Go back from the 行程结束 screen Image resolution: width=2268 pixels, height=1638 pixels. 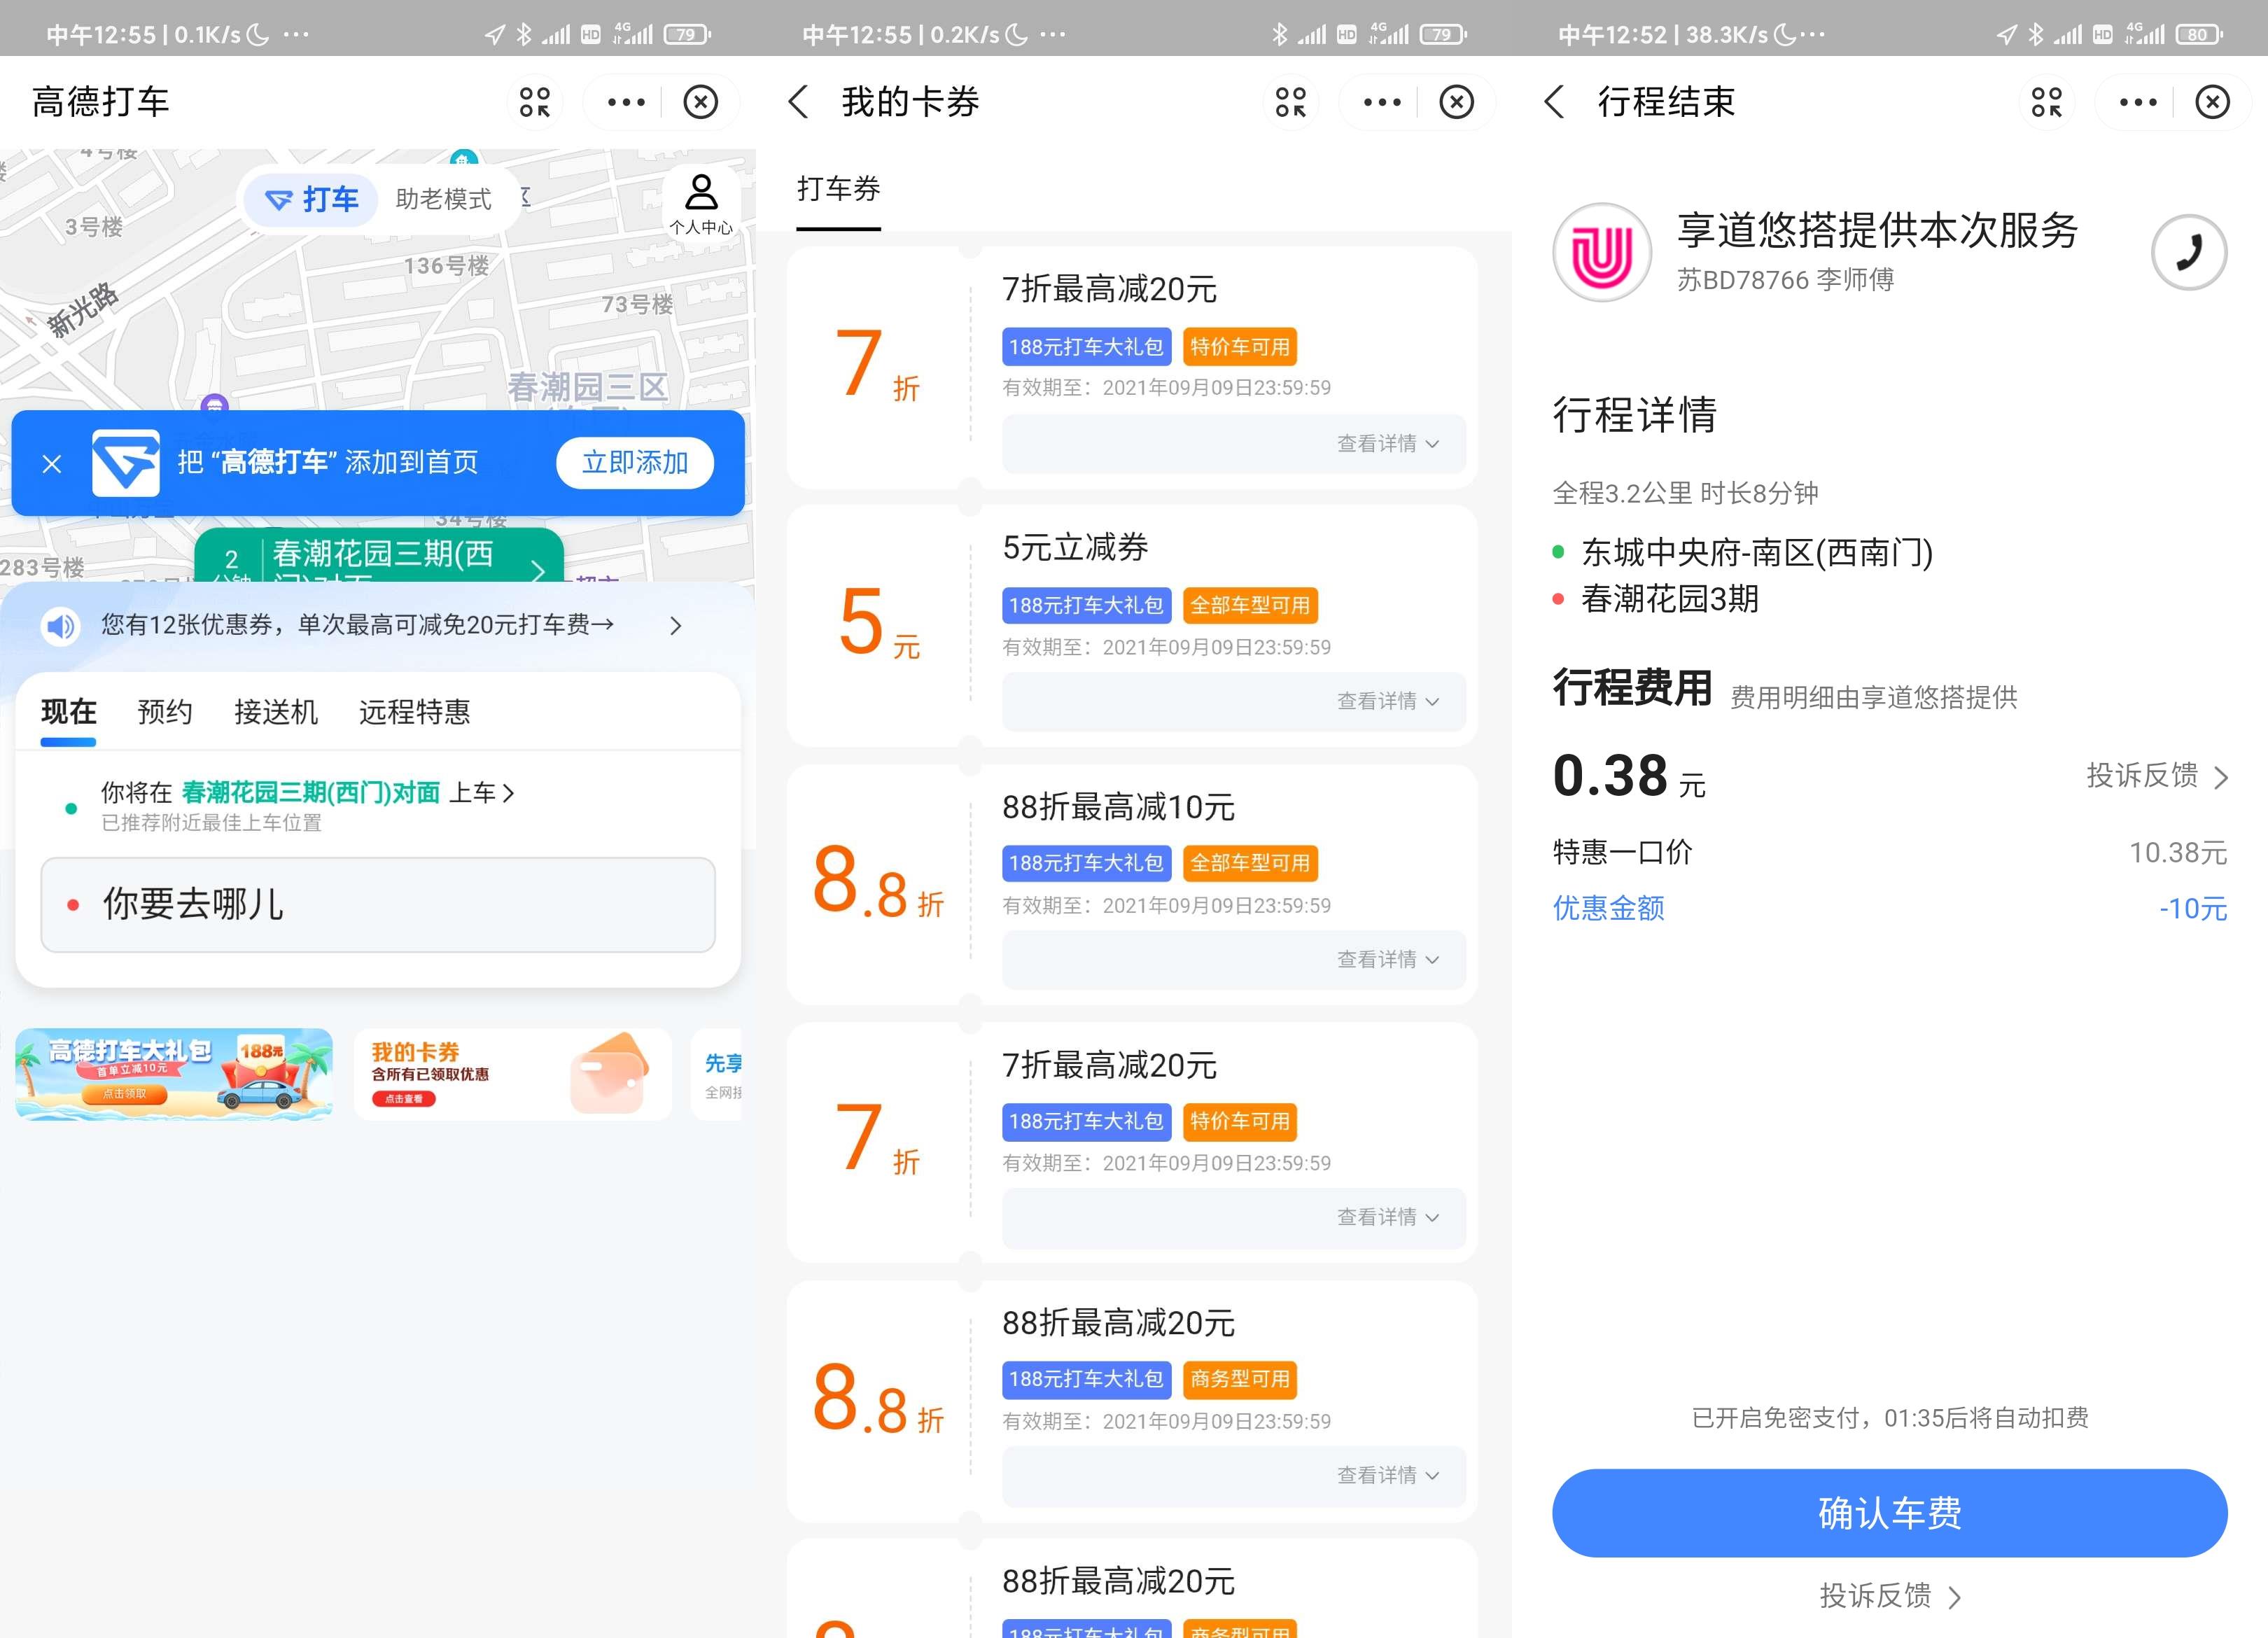click(x=1554, y=102)
